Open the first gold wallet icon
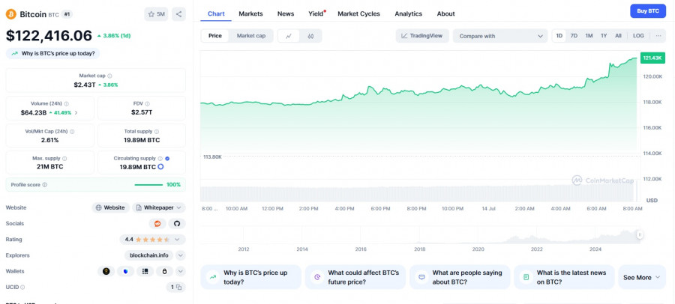675x304 pixels. point(106,271)
